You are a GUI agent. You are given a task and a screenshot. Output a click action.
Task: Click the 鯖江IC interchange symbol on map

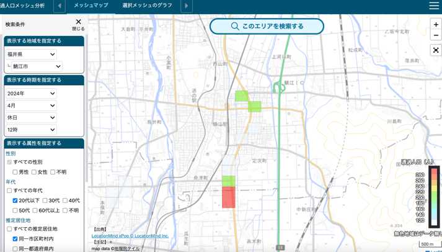coord(278,88)
